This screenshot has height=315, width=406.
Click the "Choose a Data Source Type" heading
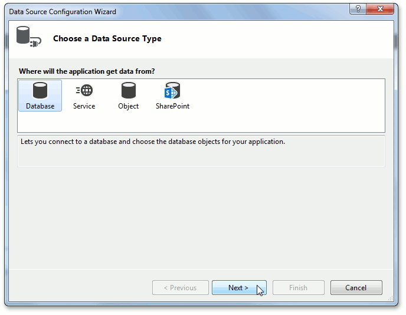(107, 39)
